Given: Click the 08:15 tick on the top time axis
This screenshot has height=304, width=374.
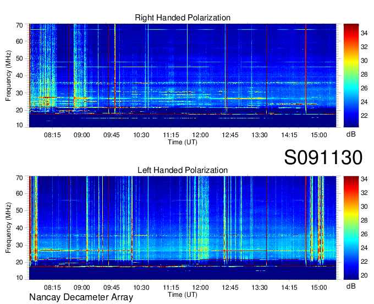Looking at the screenshot, I should click(52, 135).
